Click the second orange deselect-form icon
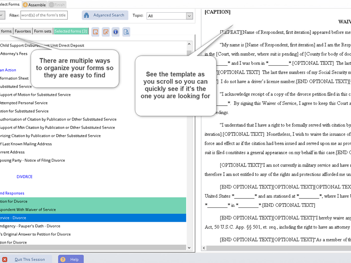 point(106,32)
